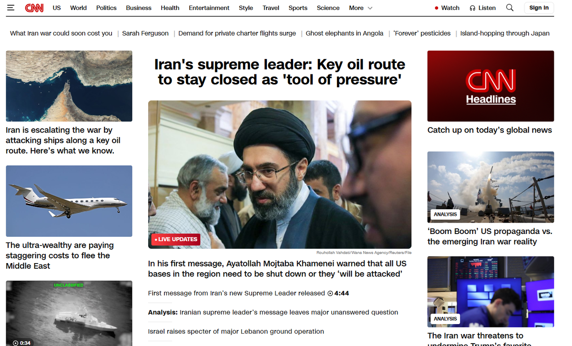
Task: Open the search magnifier icon
Action: pyautogui.click(x=510, y=8)
